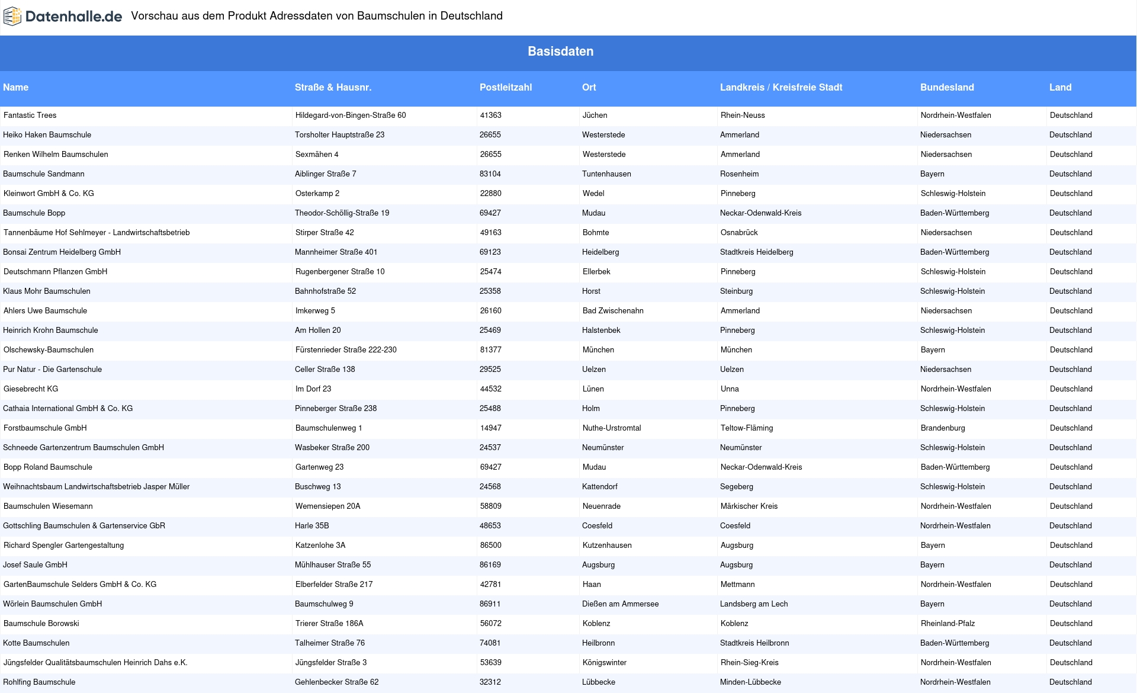1137x693 pixels.
Task: Click Weihnachtsbaum Landwirtschaftsbetrieb Jasper Müller
Action: (x=97, y=487)
